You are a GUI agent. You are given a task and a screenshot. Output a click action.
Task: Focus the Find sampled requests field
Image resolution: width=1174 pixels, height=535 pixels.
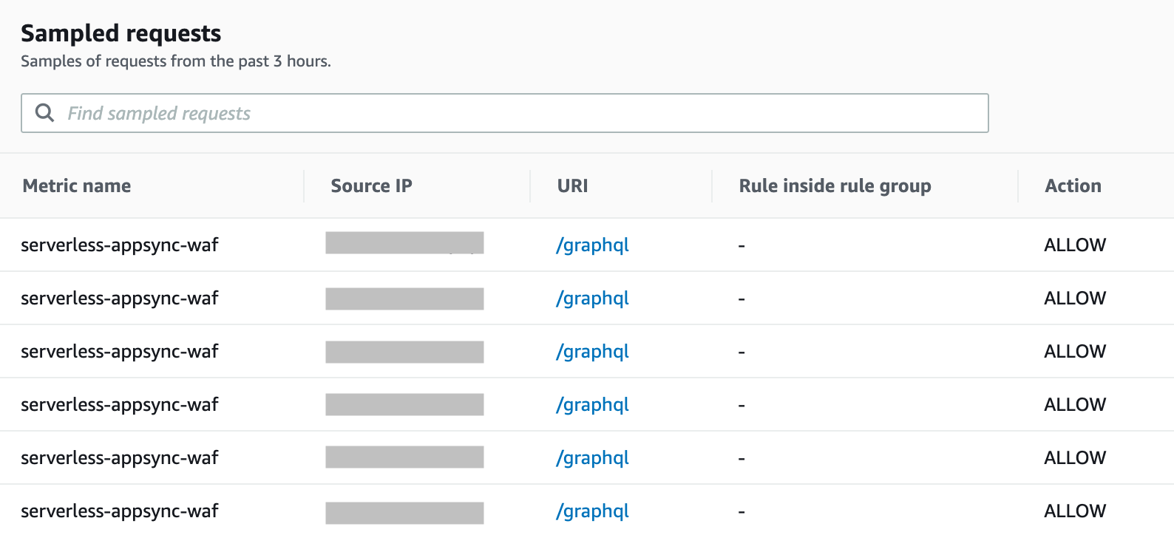click(518, 113)
